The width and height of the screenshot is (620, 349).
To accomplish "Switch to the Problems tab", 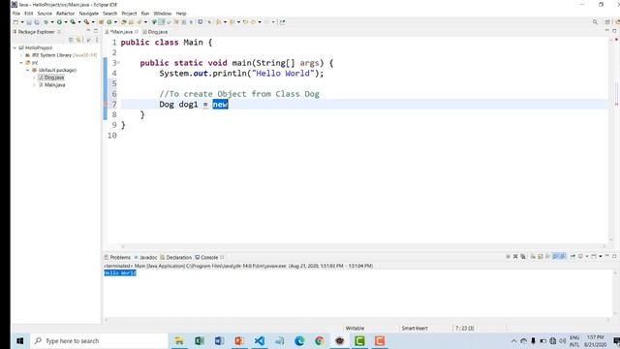I will tap(117, 257).
